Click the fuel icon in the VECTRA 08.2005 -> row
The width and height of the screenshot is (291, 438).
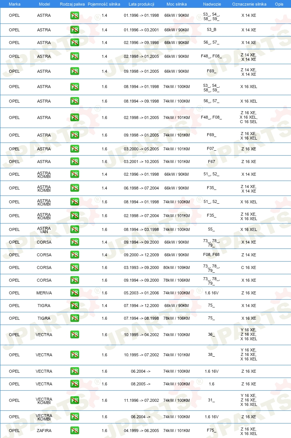click(x=74, y=384)
